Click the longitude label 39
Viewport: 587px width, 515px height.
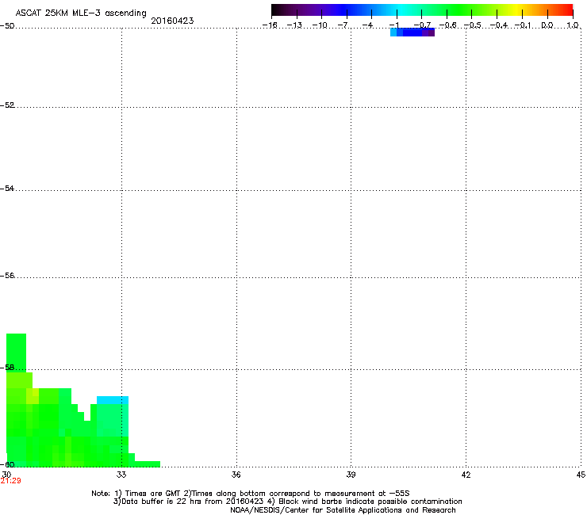[x=351, y=475]
